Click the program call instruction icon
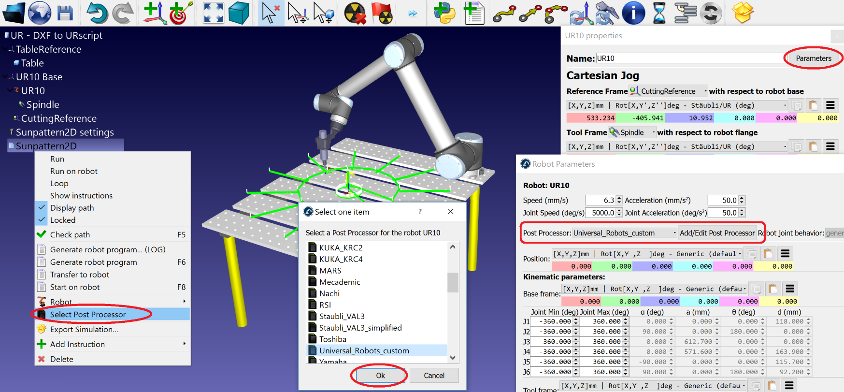This screenshot has width=844, height=392. (686, 13)
